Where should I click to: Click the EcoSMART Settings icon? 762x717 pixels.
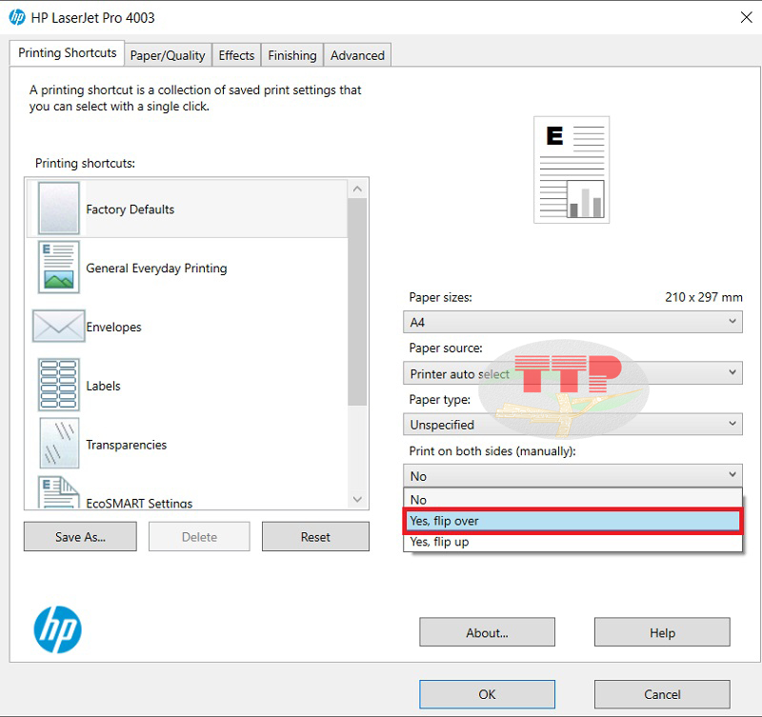[x=59, y=492]
